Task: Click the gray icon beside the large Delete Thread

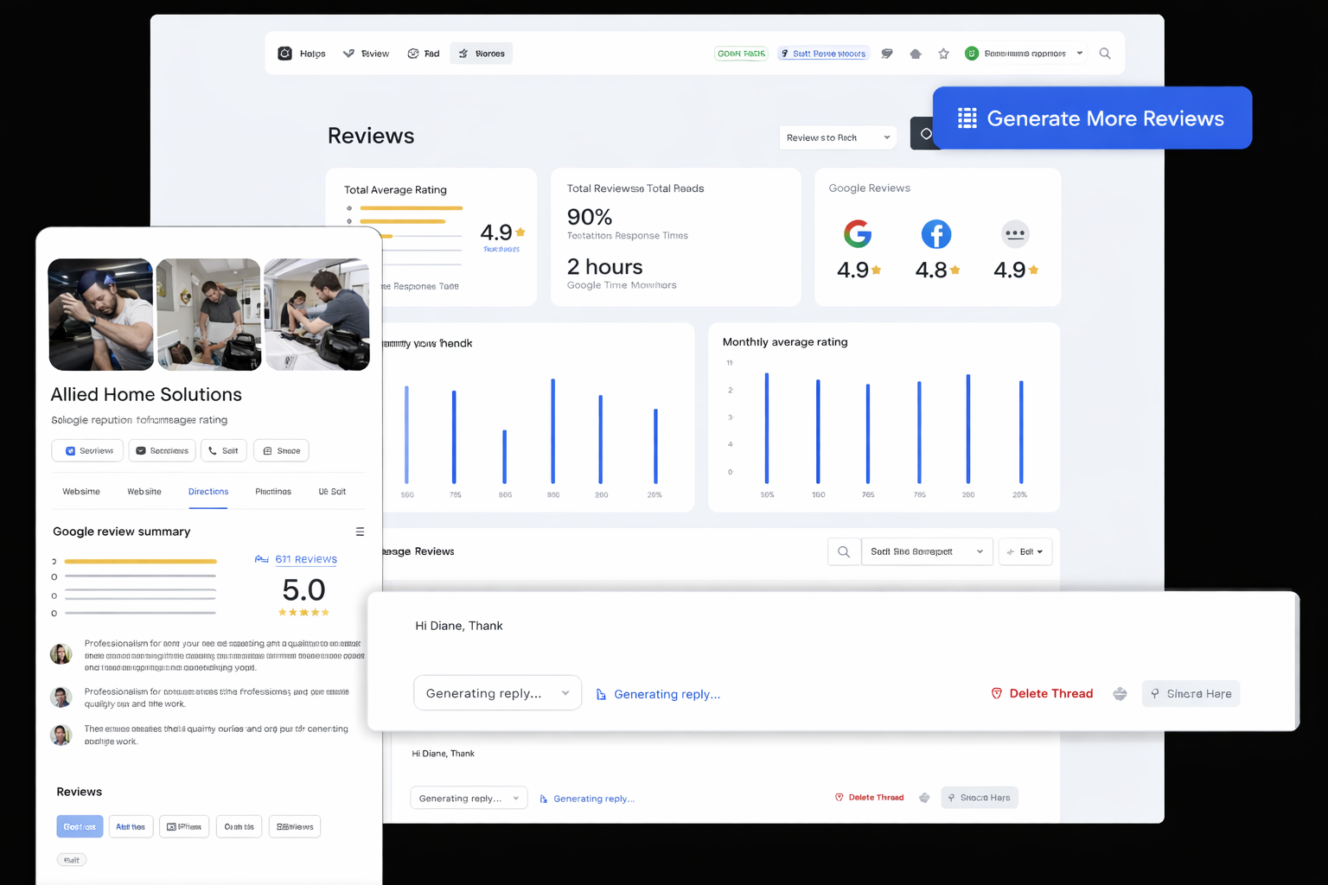Action: tap(1120, 694)
